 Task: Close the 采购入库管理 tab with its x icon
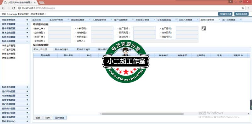coord(198,20)
